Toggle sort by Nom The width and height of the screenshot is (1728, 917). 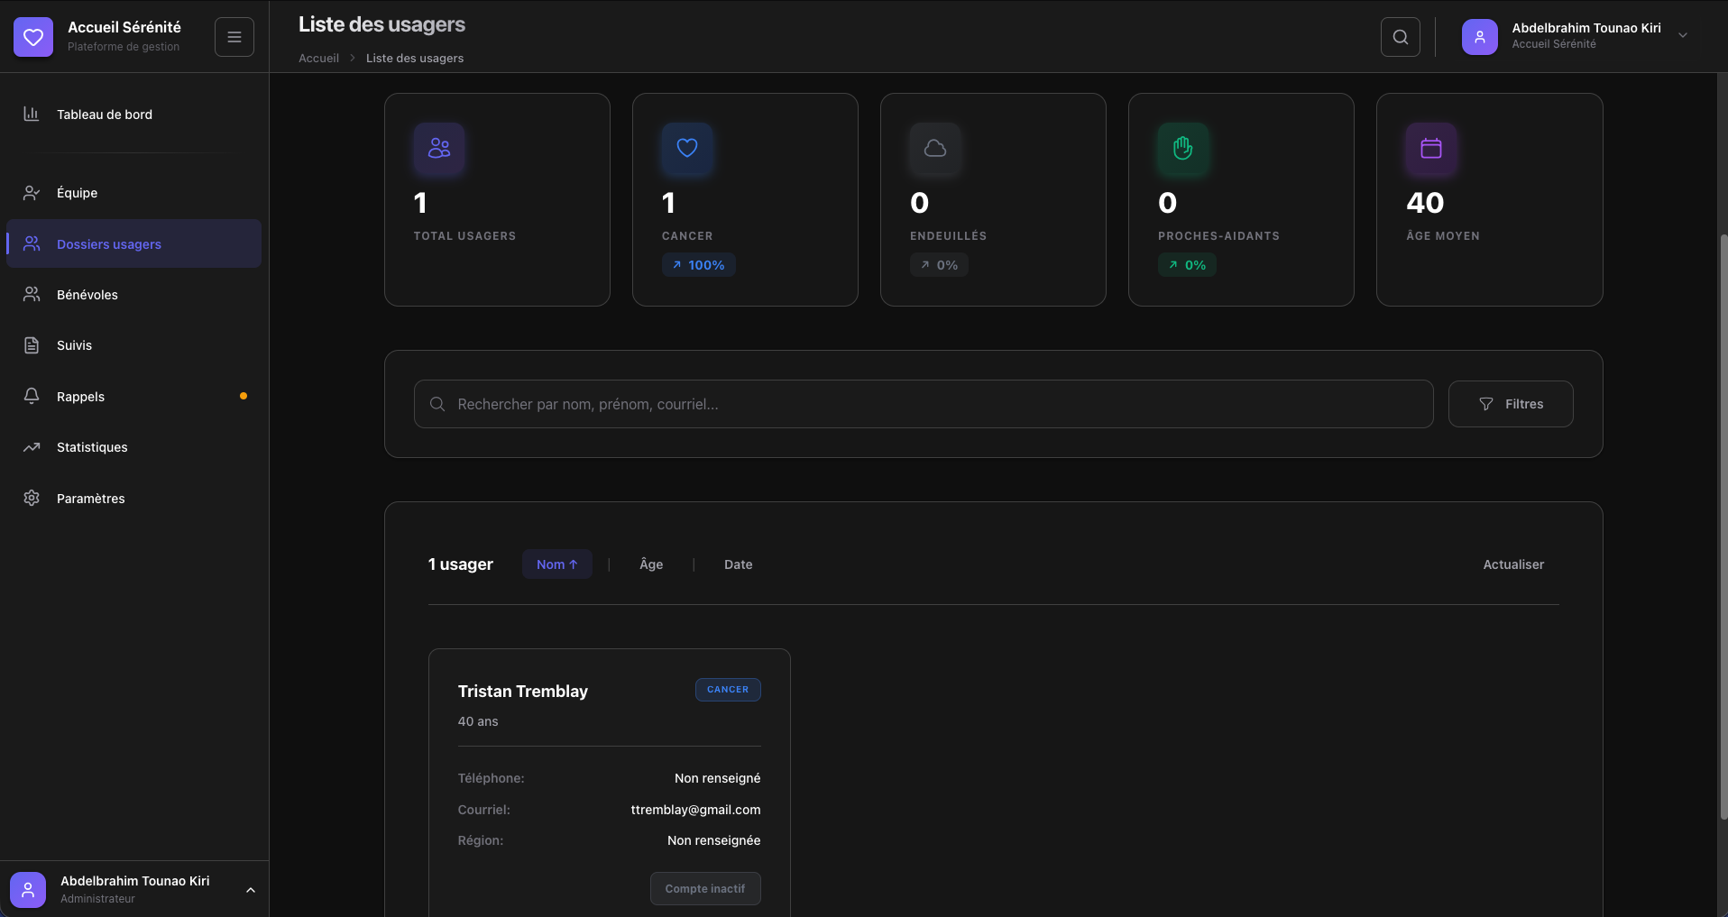point(556,564)
